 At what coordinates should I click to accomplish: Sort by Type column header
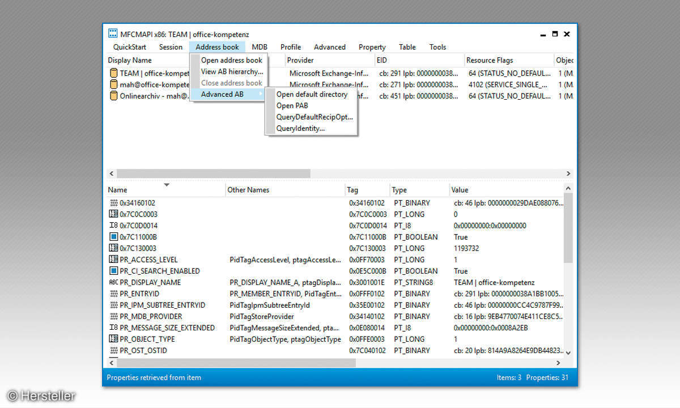(x=399, y=190)
